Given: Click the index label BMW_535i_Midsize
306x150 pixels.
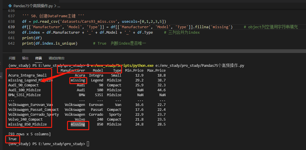Looking at the screenshot, I should [x=24, y=95].
